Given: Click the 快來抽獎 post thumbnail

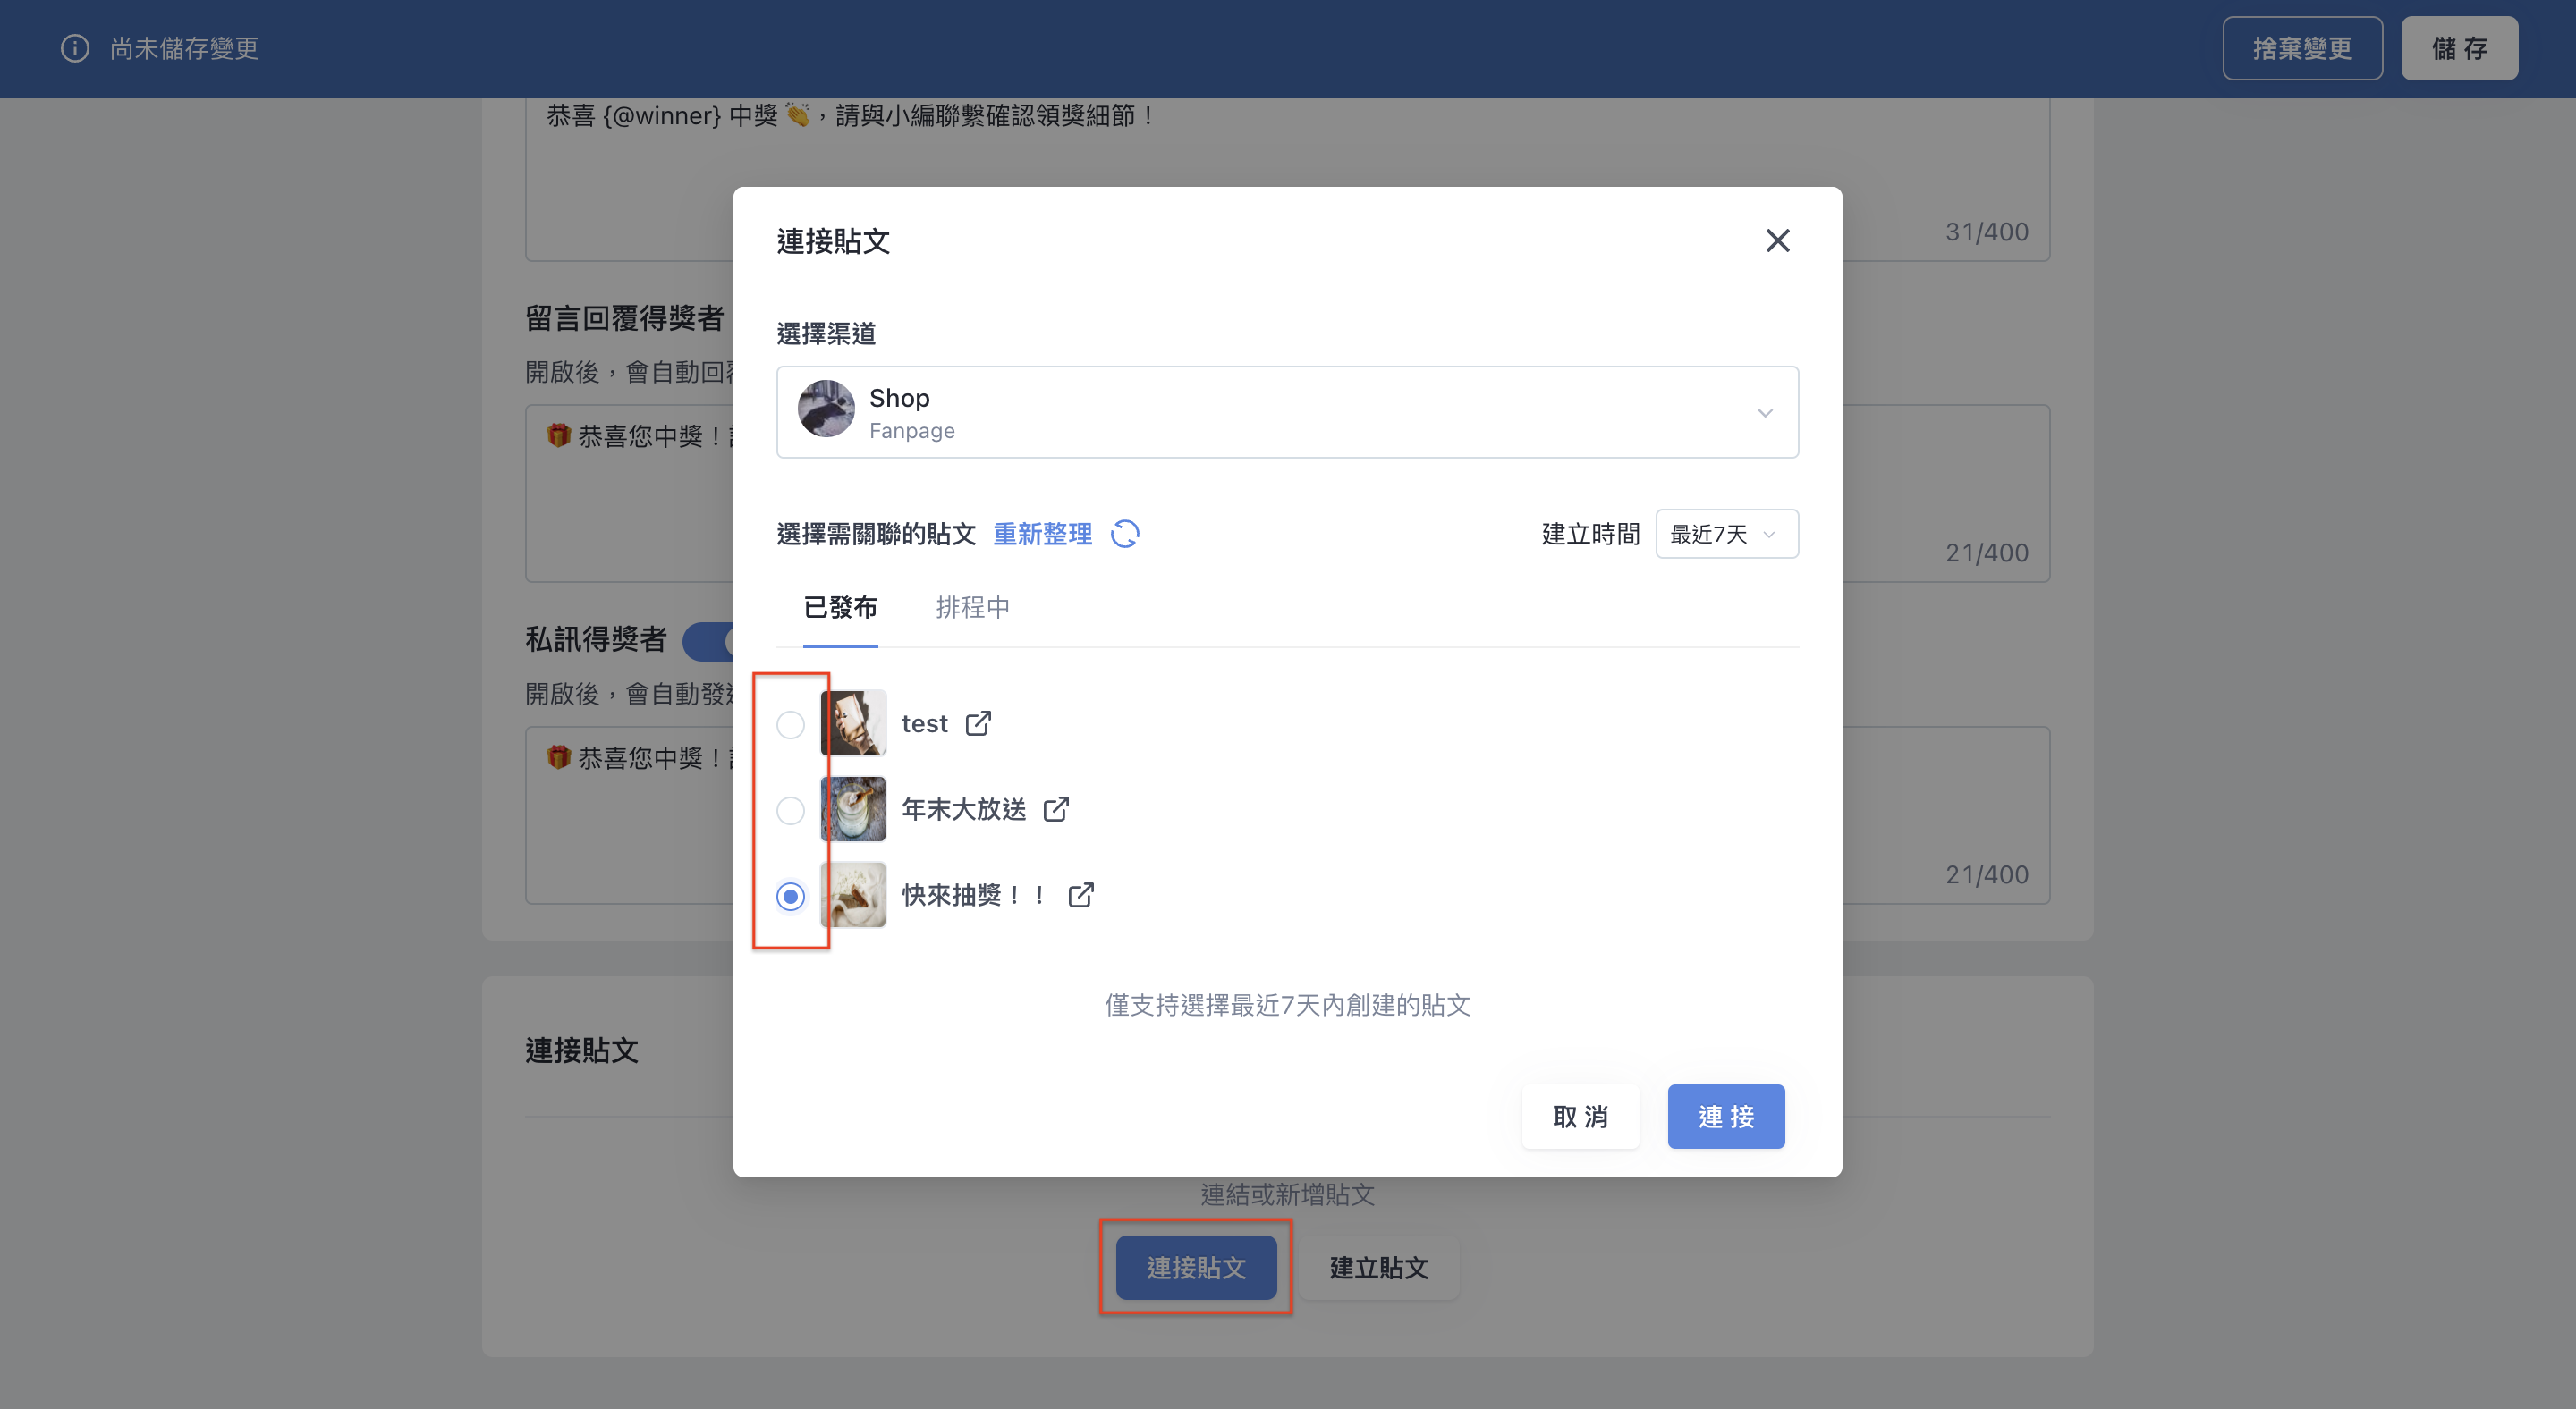Looking at the screenshot, I should (853, 894).
